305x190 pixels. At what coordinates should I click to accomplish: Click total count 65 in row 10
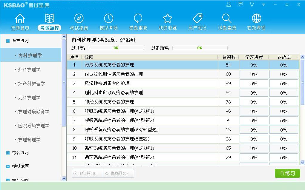tap(228, 148)
